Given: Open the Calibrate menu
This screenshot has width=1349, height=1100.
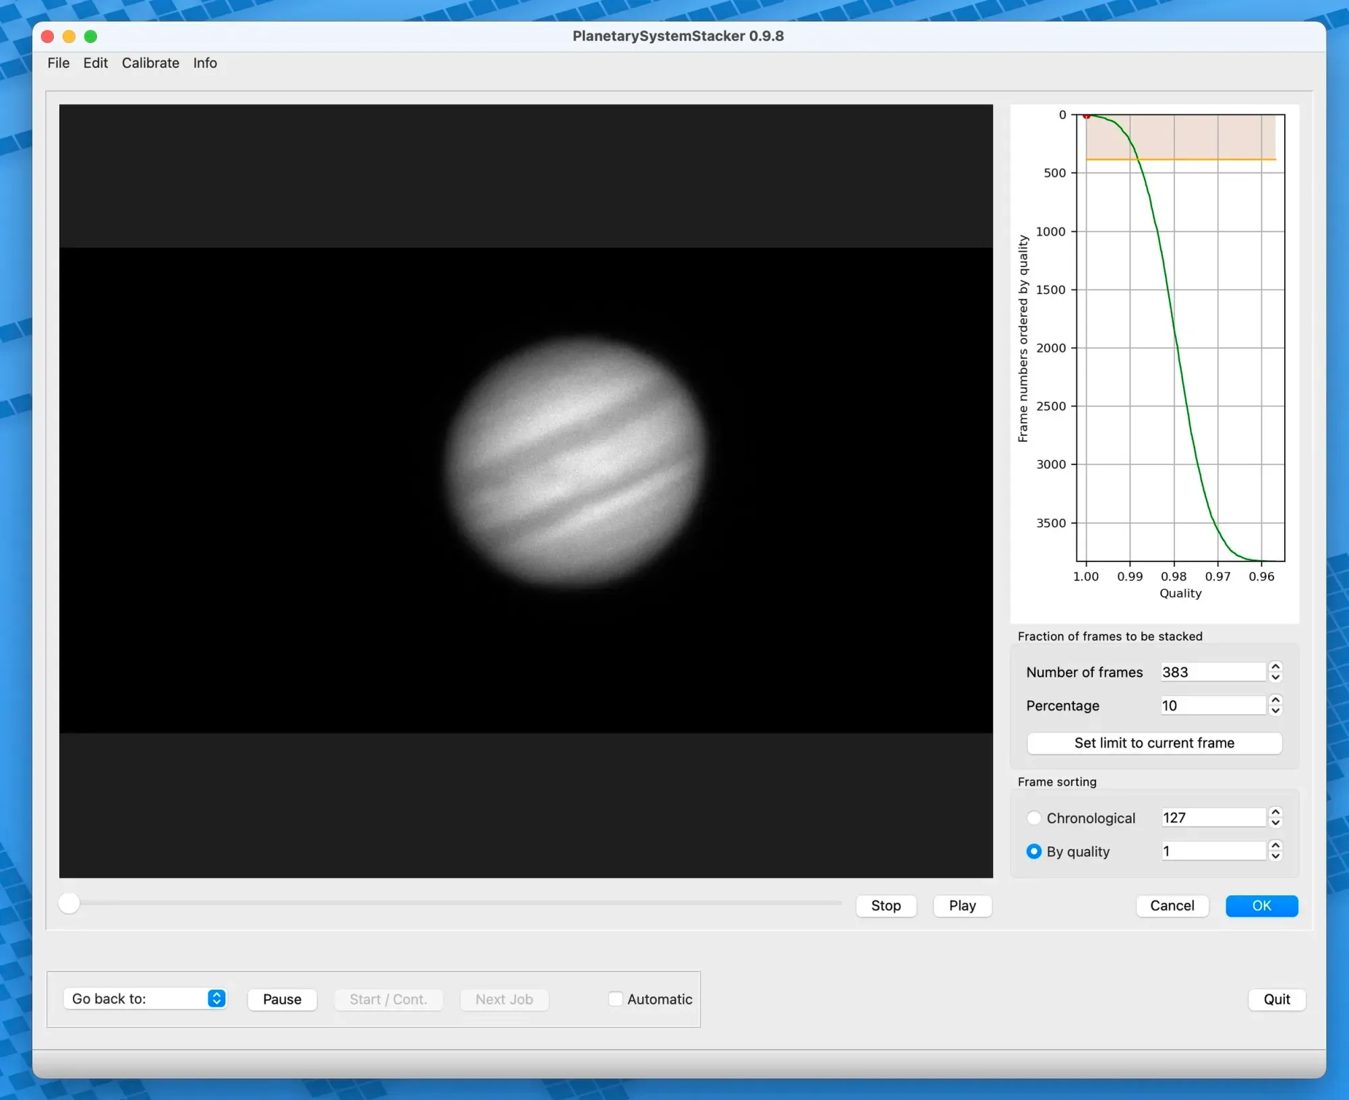Looking at the screenshot, I should tap(150, 63).
